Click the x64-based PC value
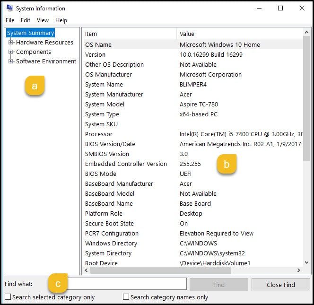The image size is (314, 305). pyautogui.click(x=199, y=114)
